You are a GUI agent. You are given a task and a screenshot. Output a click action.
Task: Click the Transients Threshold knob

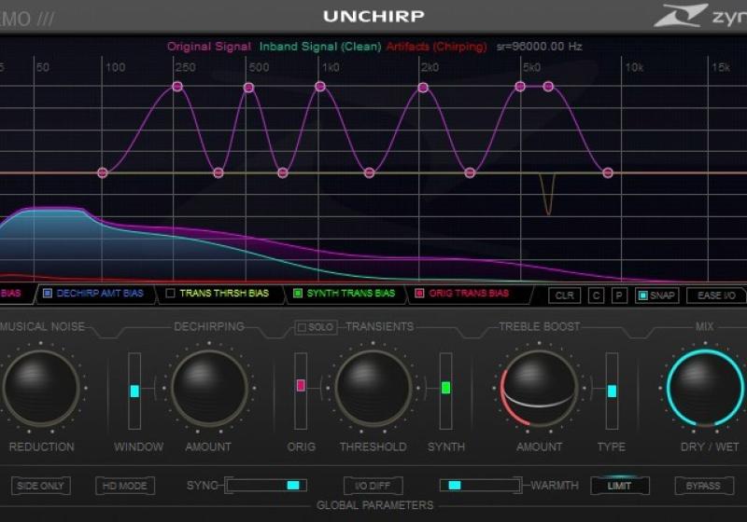(x=373, y=388)
